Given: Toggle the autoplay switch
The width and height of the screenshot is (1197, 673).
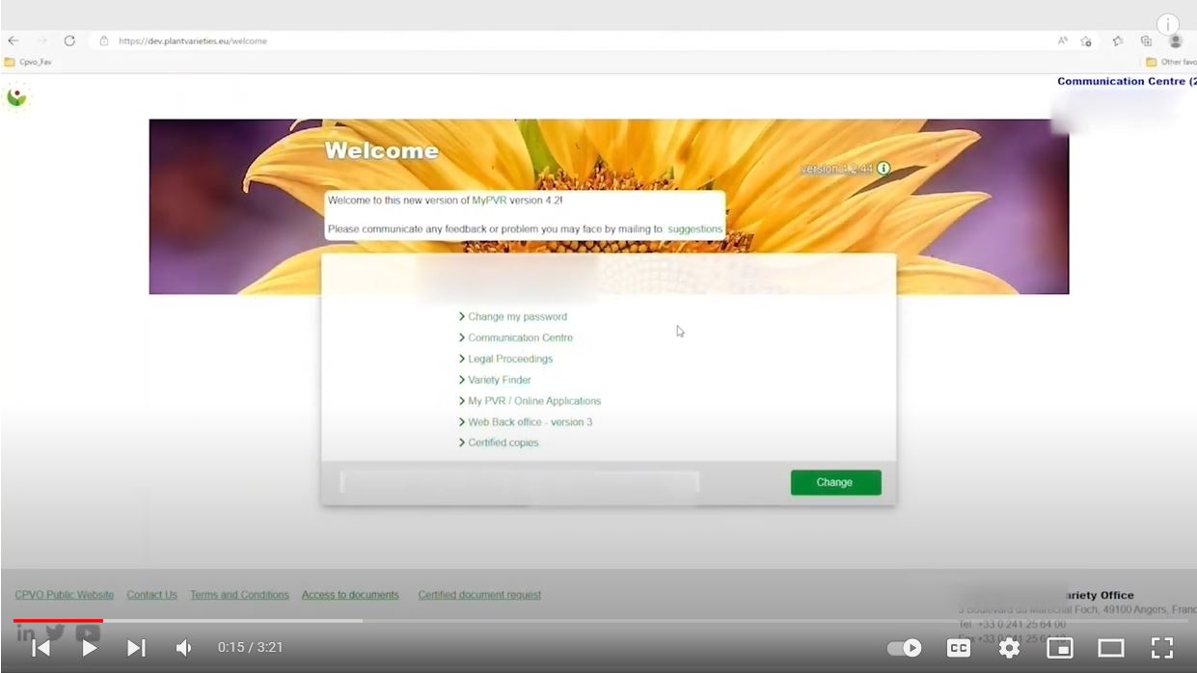Looking at the screenshot, I should (x=904, y=648).
